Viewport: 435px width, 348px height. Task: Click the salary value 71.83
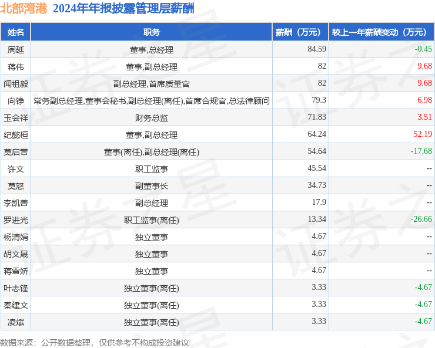317,117
